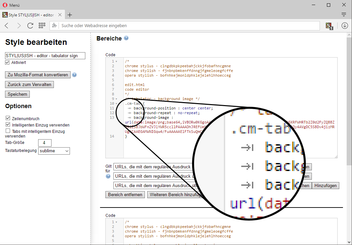Screen dimensions: 352x245
Task: Go back with the back arrow
Action: pyautogui.click(x=7, y=26)
